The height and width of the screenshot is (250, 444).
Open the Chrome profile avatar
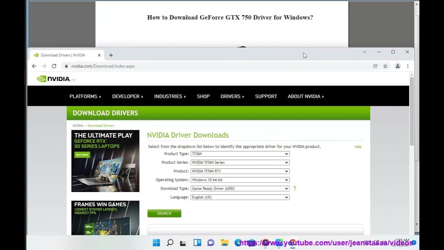[398, 66]
